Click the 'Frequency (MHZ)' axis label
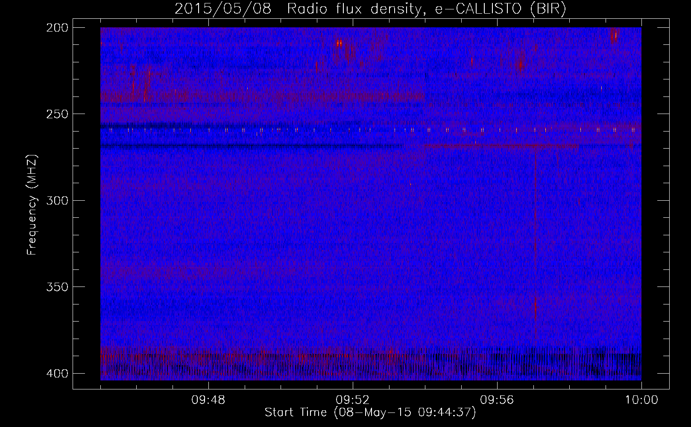This screenshot has width=691, height=427. (32, 205)
